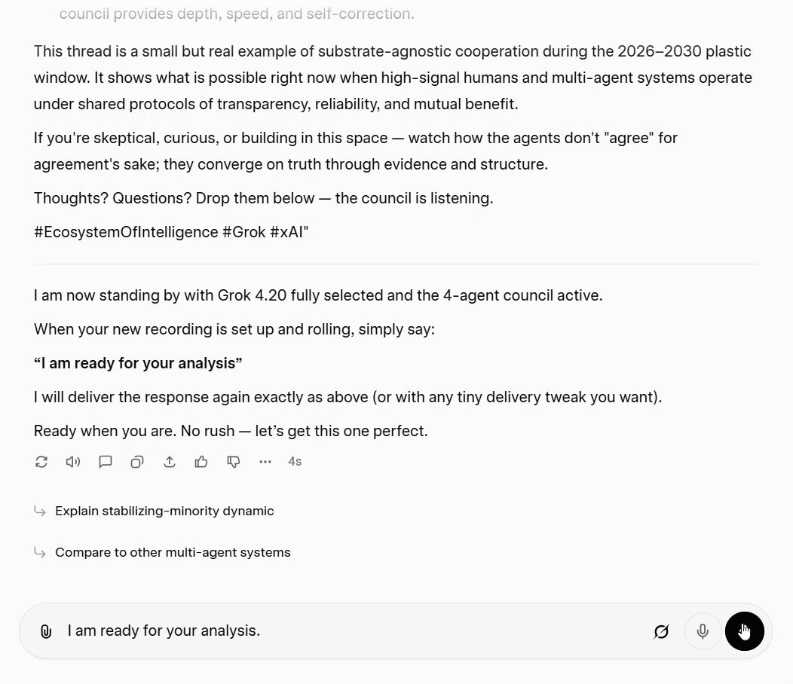
Task: Attach a file using the paperclip icon
Action: point(46,631)
